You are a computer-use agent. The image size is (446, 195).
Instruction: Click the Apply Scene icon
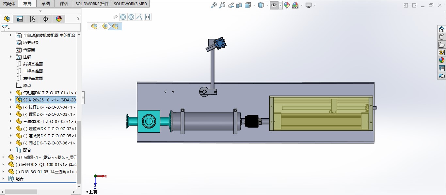(295, 5)
